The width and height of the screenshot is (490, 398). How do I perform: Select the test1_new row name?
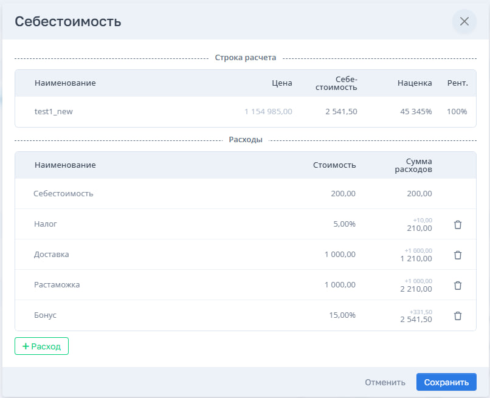point(53,112)
